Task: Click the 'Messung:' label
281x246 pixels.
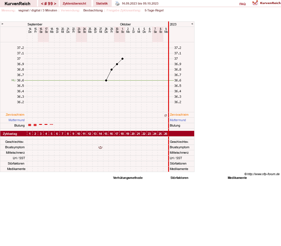Action: point(8,10)
